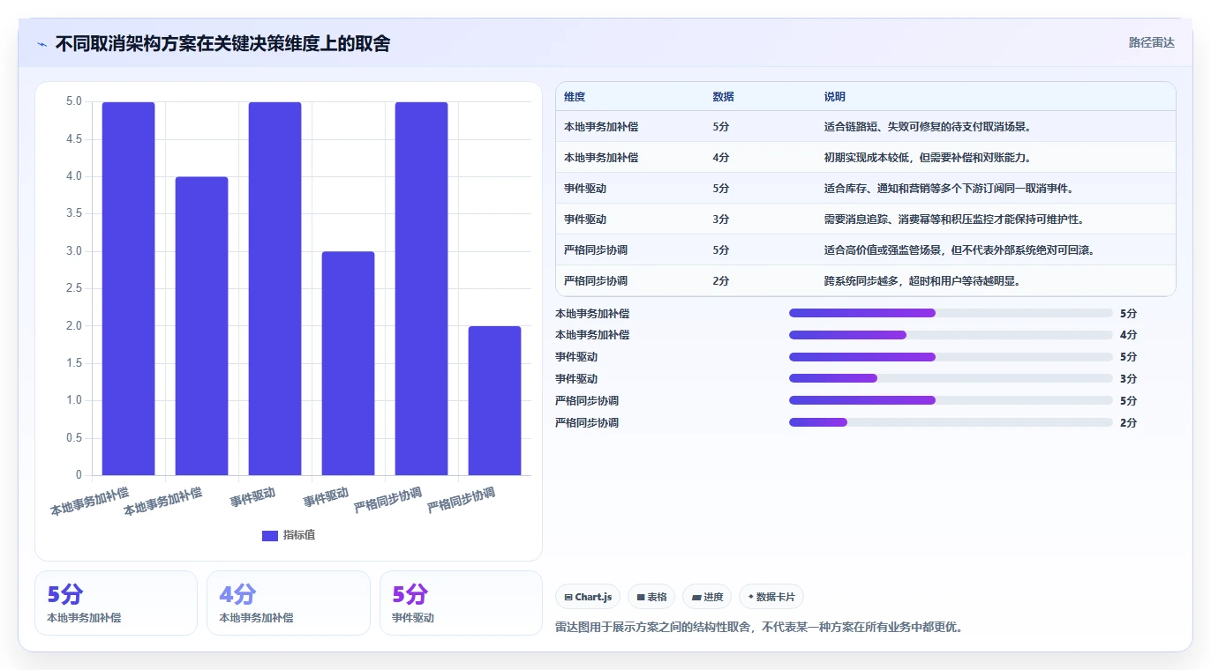
Task: Toggle the 指标值 legend item
Action: 289,535
